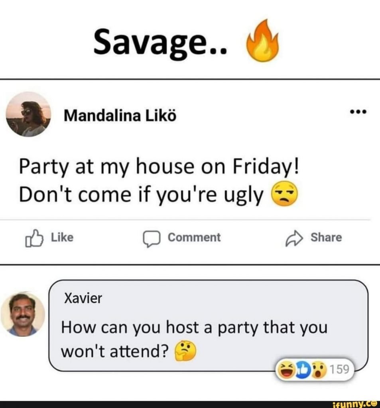
Task: Open Xavier's profile picture
Action: 23,314
